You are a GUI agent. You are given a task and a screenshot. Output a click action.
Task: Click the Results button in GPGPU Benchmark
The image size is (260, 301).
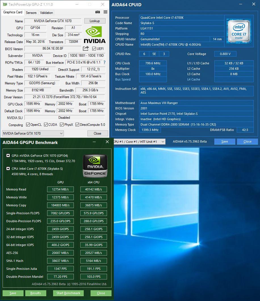tap(35, 293)
